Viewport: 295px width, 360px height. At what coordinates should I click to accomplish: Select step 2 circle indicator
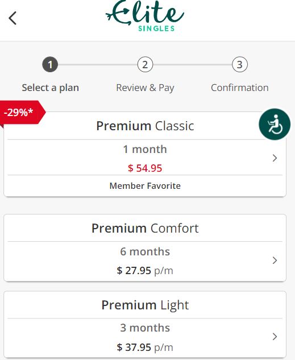click(145, 64)
